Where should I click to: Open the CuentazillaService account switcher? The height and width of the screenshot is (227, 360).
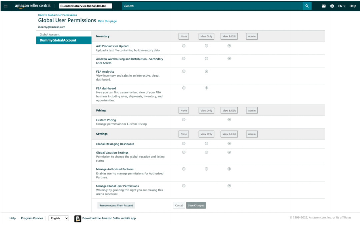coord(85,6)
